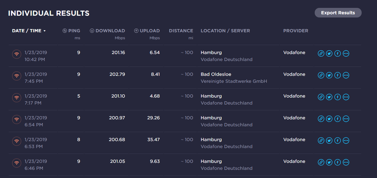The image size is (377, 178).
Task: Open more options for the 10:42 PM result
Action: point(346,54)
